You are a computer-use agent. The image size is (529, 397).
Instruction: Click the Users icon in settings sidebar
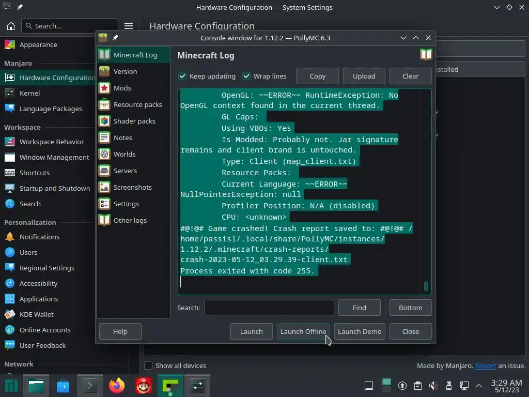tap(10, 252)
